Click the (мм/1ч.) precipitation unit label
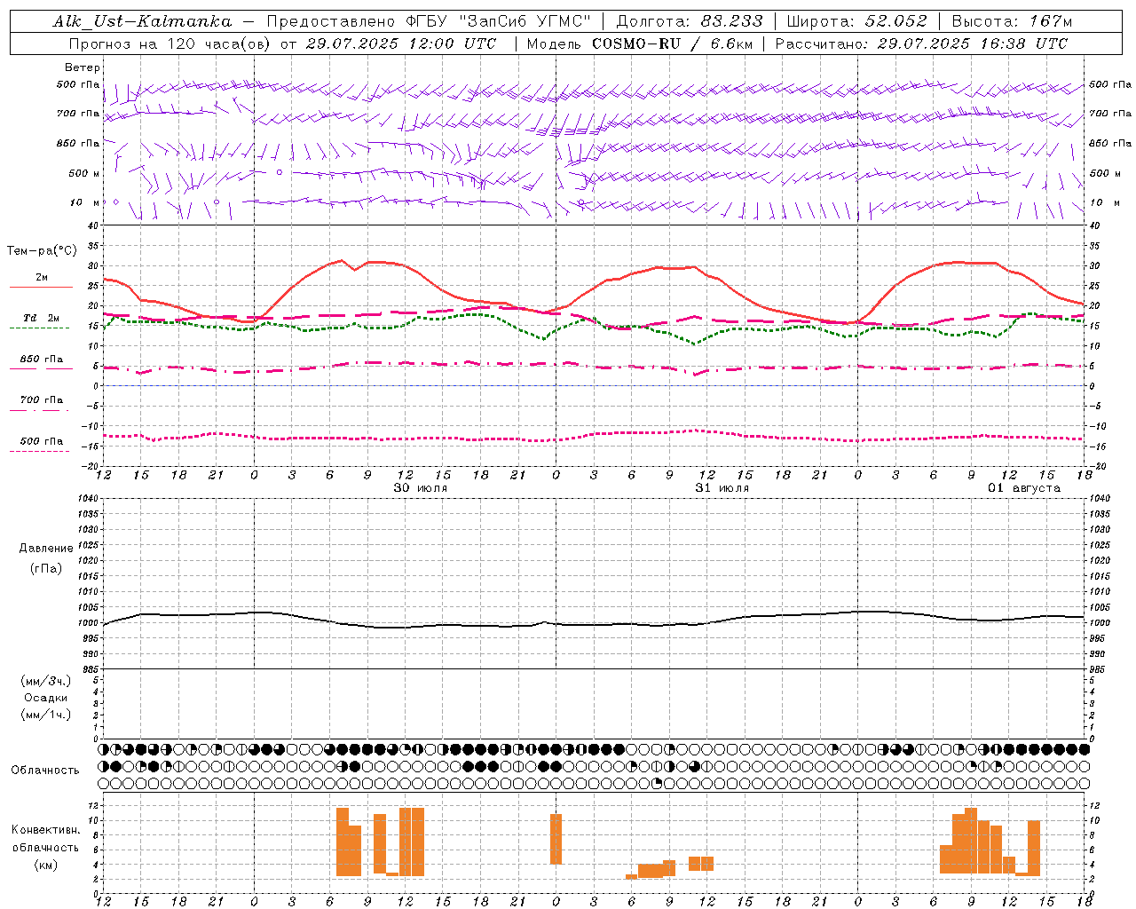1136x909 pixels. (x=46, y=715)
